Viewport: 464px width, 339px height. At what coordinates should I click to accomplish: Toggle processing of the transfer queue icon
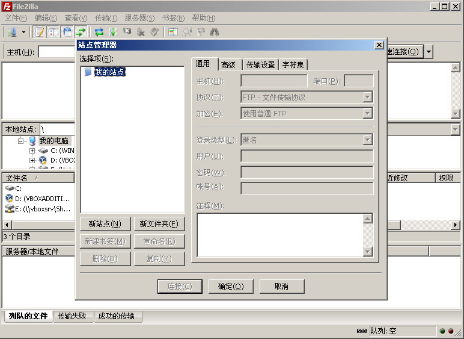(x=113, y=32)
